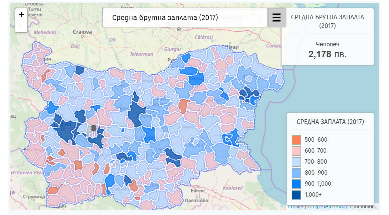This screenshot has height=215, width=389.
Task: Click the Edirne city label on map
Action: (x=198, y=190)
